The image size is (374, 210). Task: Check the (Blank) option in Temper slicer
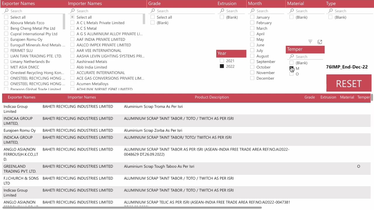point(291,63)
